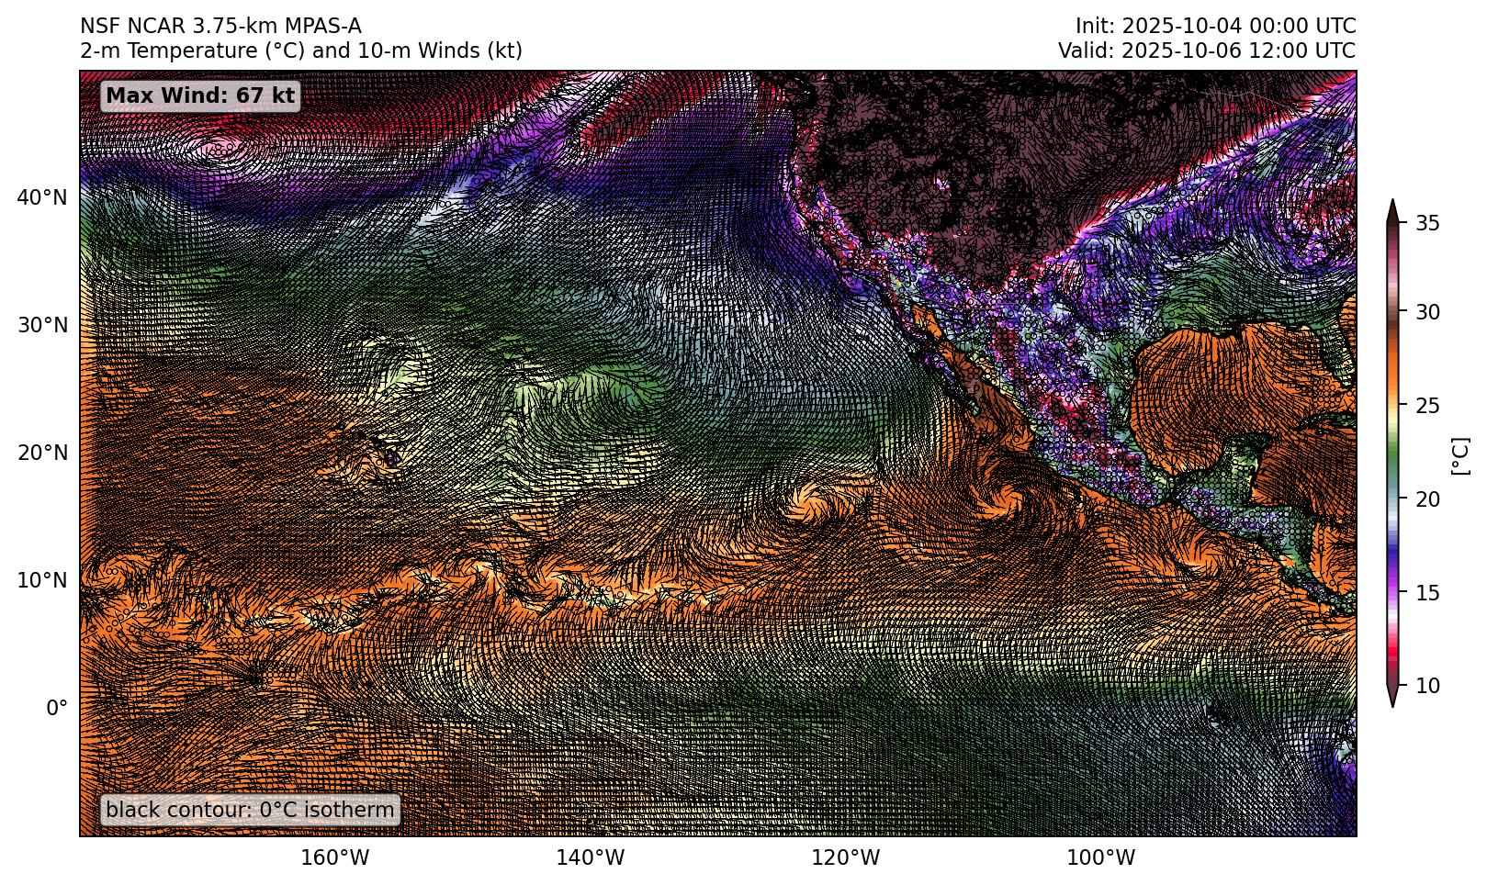Click the 100°W longitude axis label
1487x885 pixels.
(1113, 858)
